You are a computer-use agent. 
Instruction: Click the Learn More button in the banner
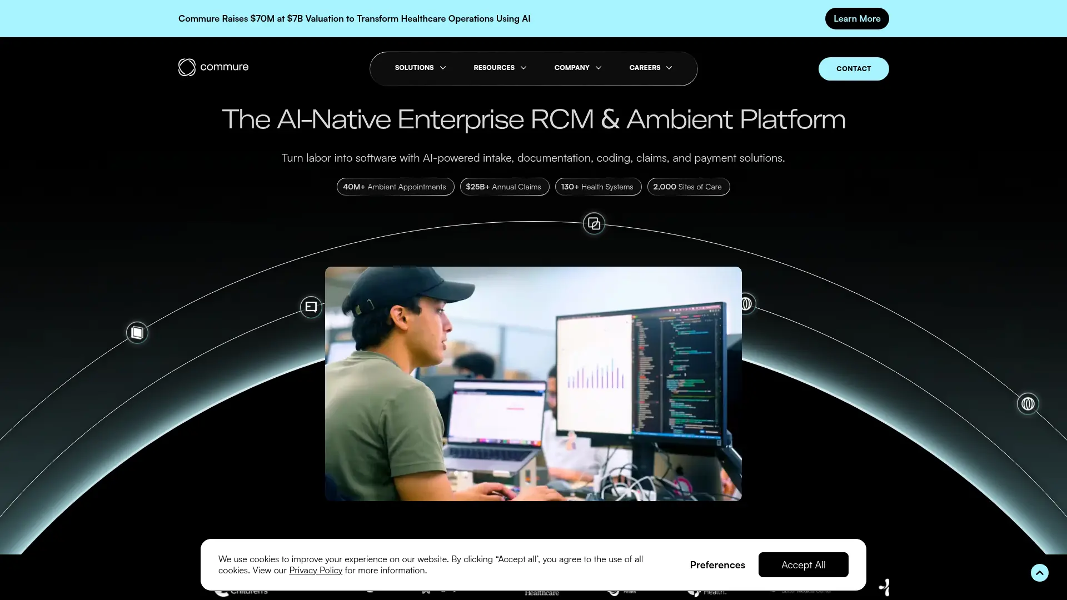click(856, 18)
